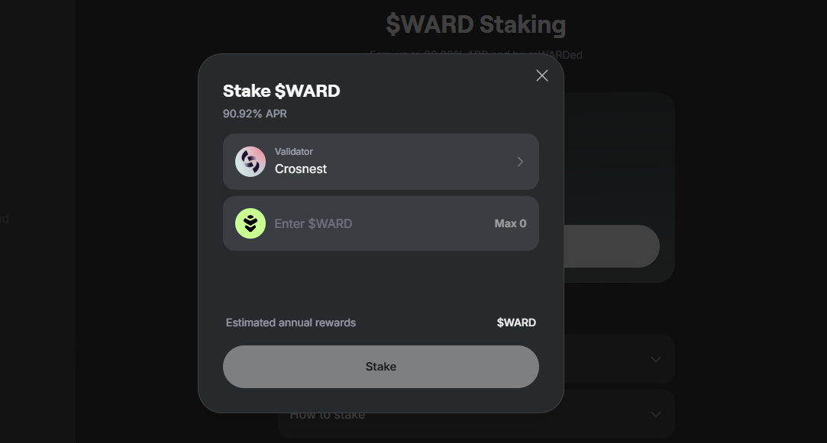Click the $WARD Staking page heading

click(475, 24)
